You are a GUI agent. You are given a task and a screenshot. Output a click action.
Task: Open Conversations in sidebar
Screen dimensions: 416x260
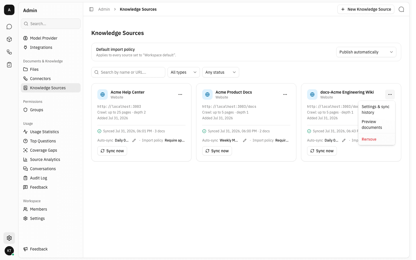pyautogui.click(x=51, y=169)
